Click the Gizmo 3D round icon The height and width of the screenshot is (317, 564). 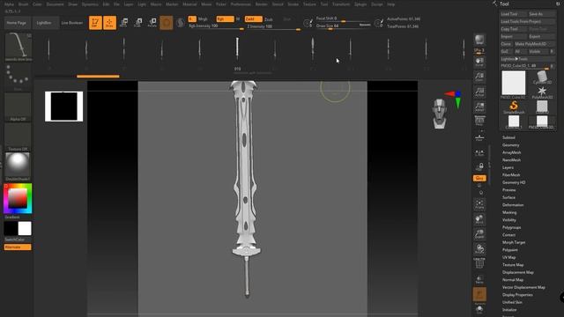tap(167, 23)
